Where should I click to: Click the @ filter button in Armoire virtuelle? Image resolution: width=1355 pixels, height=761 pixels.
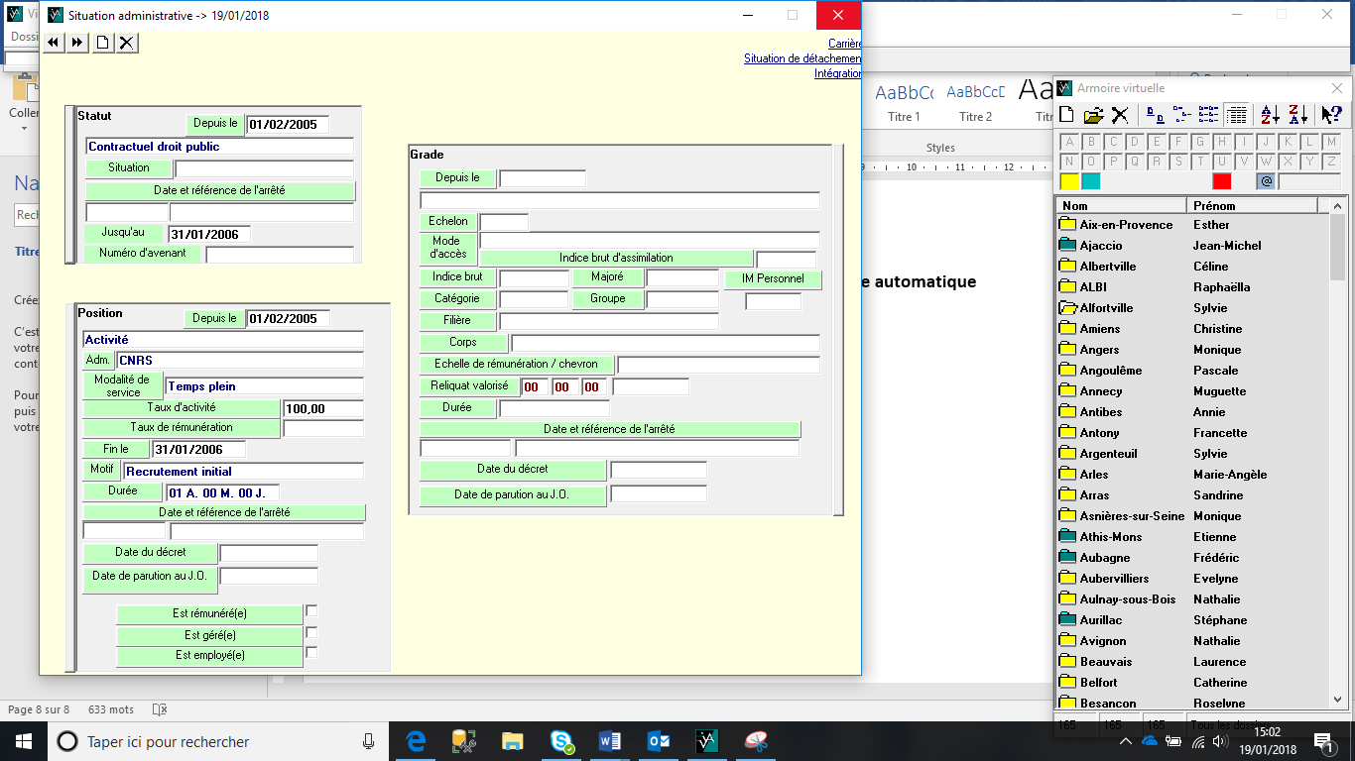click(x=1266, y=181)
